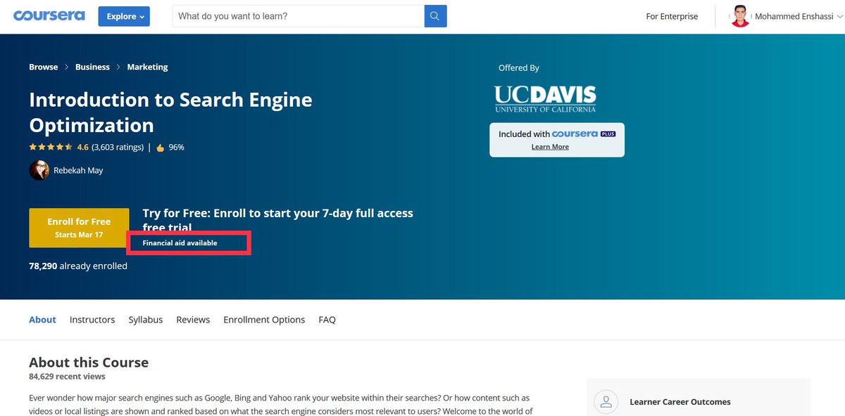The height and width of the screenshot is (416, 845).
Task: Click the blue search magnifier button
Action: pyautogui.click(x=435, y=15)
